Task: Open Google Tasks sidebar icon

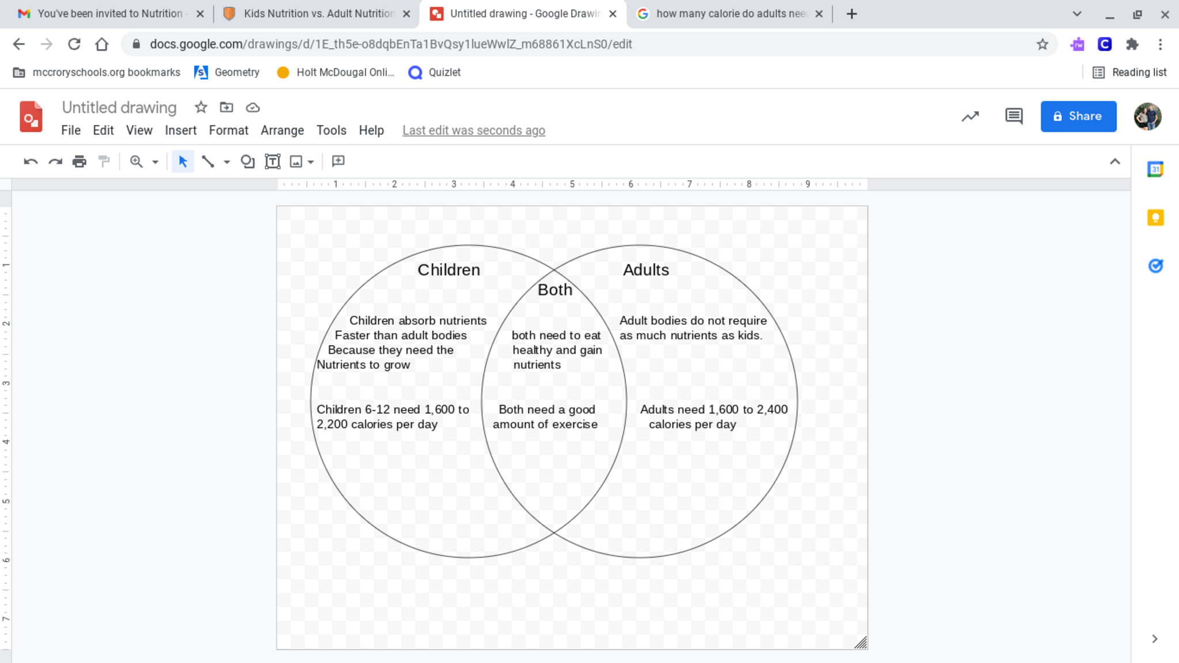Action: pos(1155,266)
